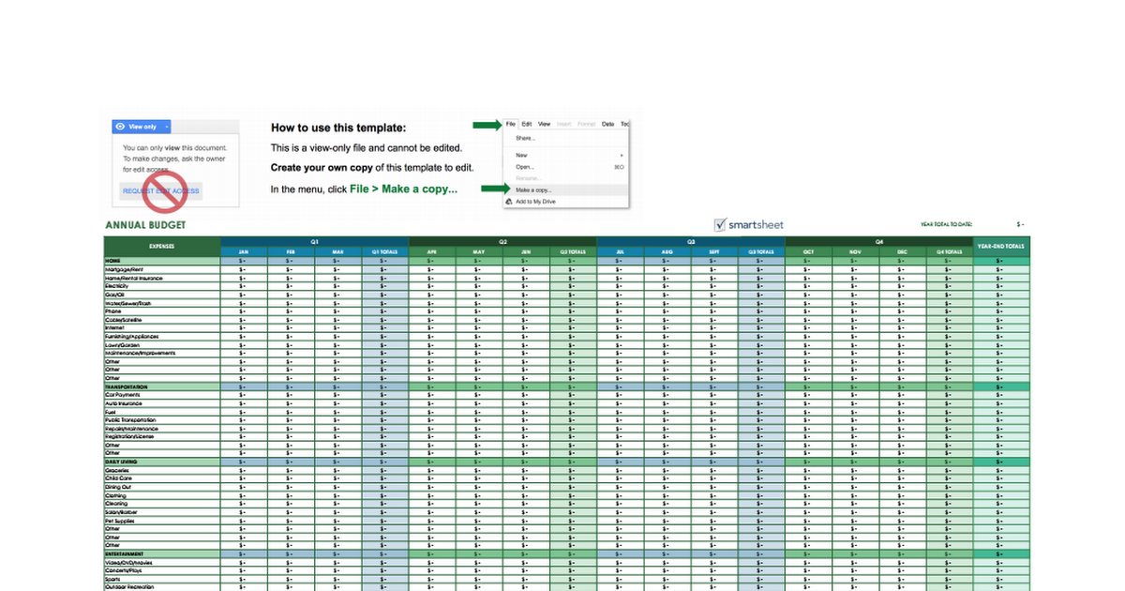Open the File menu
This screenshot has width=1125, height=591.
[x=511, y=124]
